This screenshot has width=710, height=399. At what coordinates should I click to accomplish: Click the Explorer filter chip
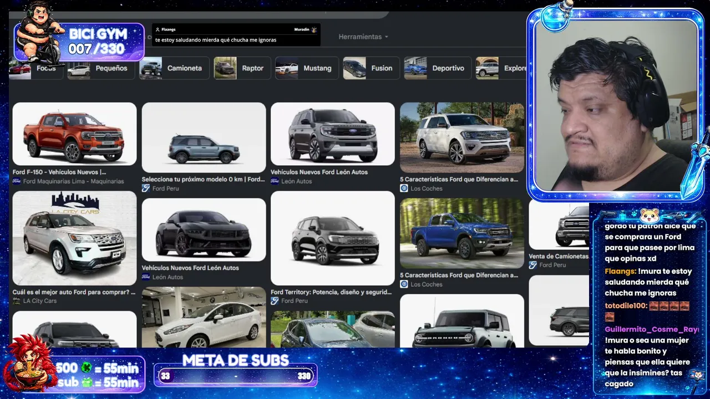pos(501,68)
